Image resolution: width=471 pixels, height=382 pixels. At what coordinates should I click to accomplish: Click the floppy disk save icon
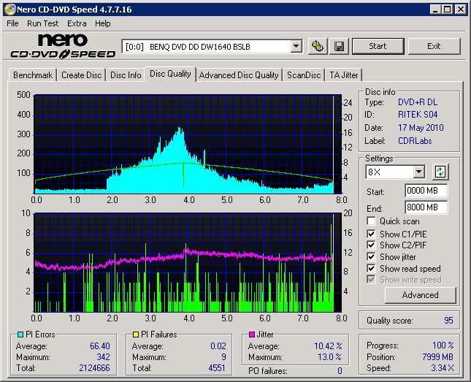coord(340,46)
